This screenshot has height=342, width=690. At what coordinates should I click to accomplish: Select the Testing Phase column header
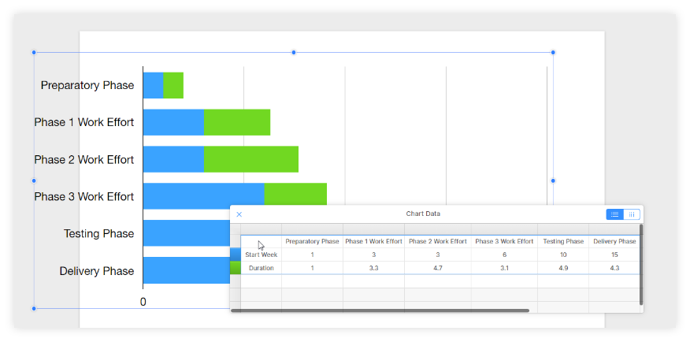pos(563,241)
